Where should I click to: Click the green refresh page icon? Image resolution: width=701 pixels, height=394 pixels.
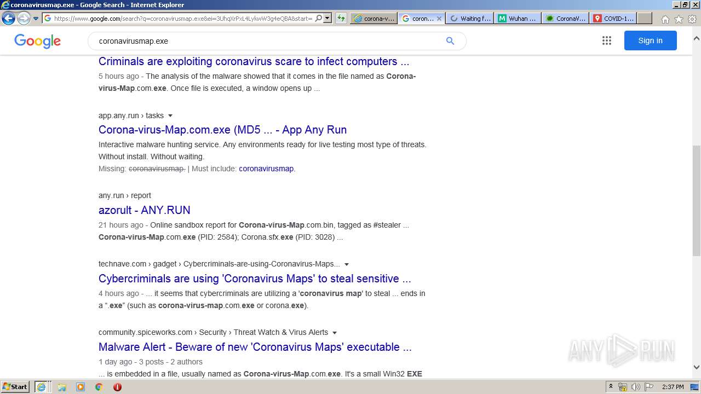[x=341, y=18]
